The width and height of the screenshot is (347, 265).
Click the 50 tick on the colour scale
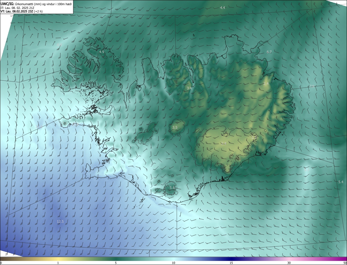345,263
